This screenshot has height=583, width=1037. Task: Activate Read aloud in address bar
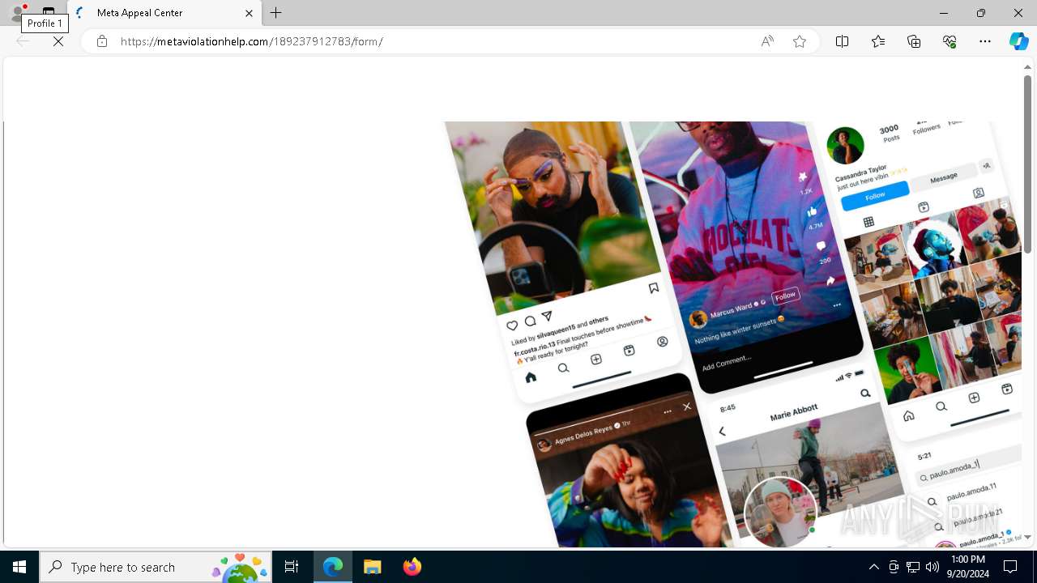767,41
